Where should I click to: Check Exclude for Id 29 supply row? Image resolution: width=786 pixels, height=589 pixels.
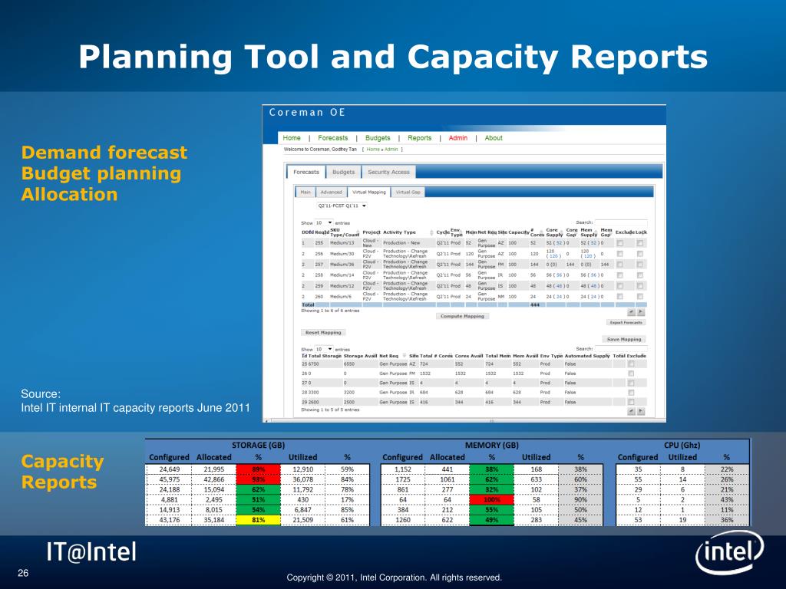pos(631,402)
